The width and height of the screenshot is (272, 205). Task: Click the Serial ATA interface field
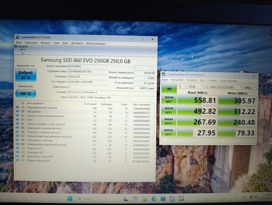coord(88,77)
